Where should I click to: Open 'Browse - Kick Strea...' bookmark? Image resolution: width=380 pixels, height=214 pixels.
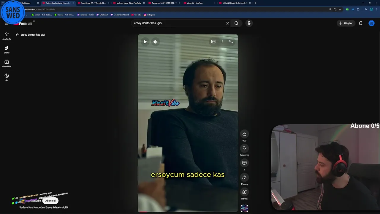[x=64, y=15]
